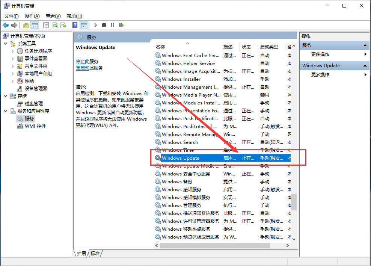
Task: Click the 重启动 this service link
Action: tap(83, 68)
